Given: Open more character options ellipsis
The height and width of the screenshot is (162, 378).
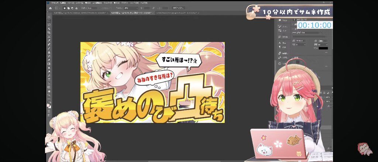Looking at the screenshot, I should click(x=326, y=52).
